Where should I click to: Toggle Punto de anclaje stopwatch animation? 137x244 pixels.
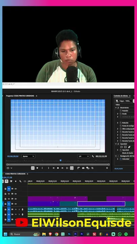pos(120,126)
